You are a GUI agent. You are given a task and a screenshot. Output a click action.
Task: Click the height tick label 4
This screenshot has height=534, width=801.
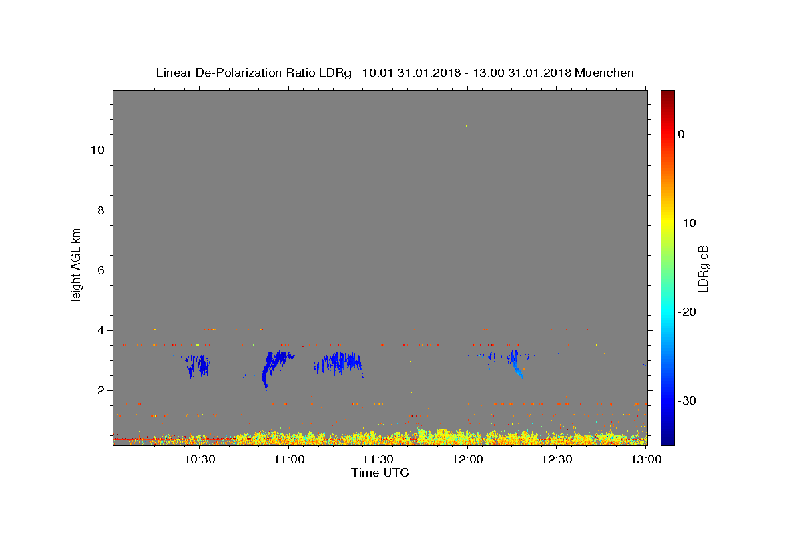point(100,330)
